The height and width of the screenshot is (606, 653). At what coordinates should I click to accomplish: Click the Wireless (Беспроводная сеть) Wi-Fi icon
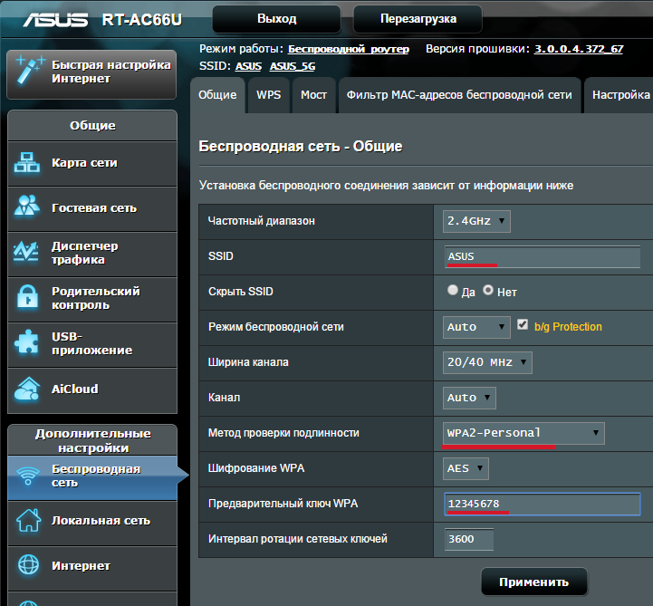click(28, 476)
